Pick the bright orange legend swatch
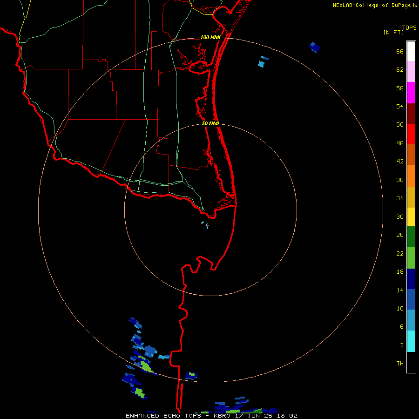The width and height of the screenshot is (419, 419). 411,176
